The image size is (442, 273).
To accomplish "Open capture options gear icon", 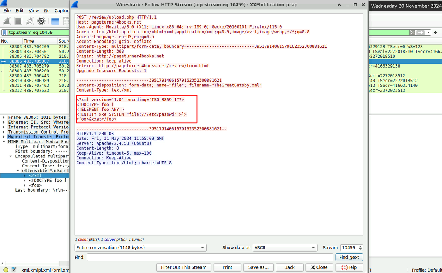I will (41, 21).
